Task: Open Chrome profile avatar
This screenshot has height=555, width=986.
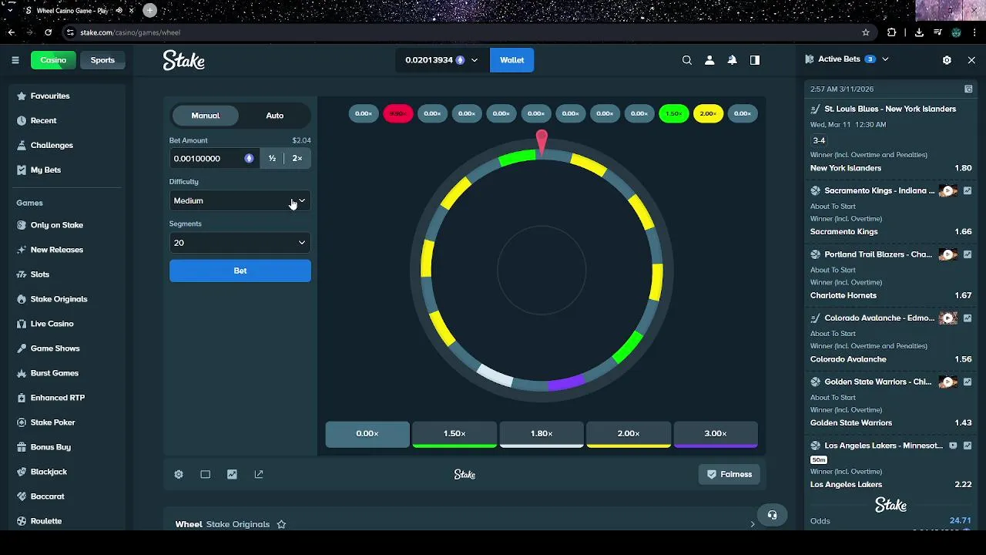Action: coord(956,32)
